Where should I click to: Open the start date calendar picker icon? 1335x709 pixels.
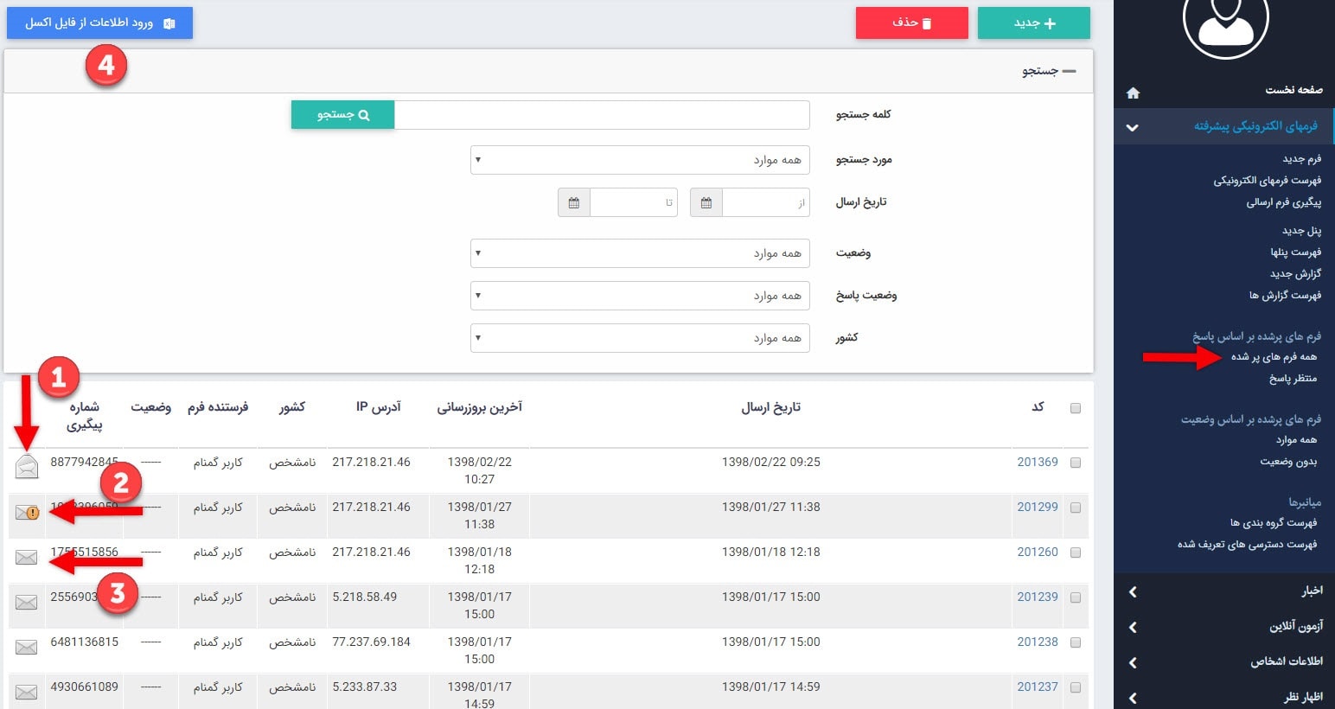[x=706, y=203]
